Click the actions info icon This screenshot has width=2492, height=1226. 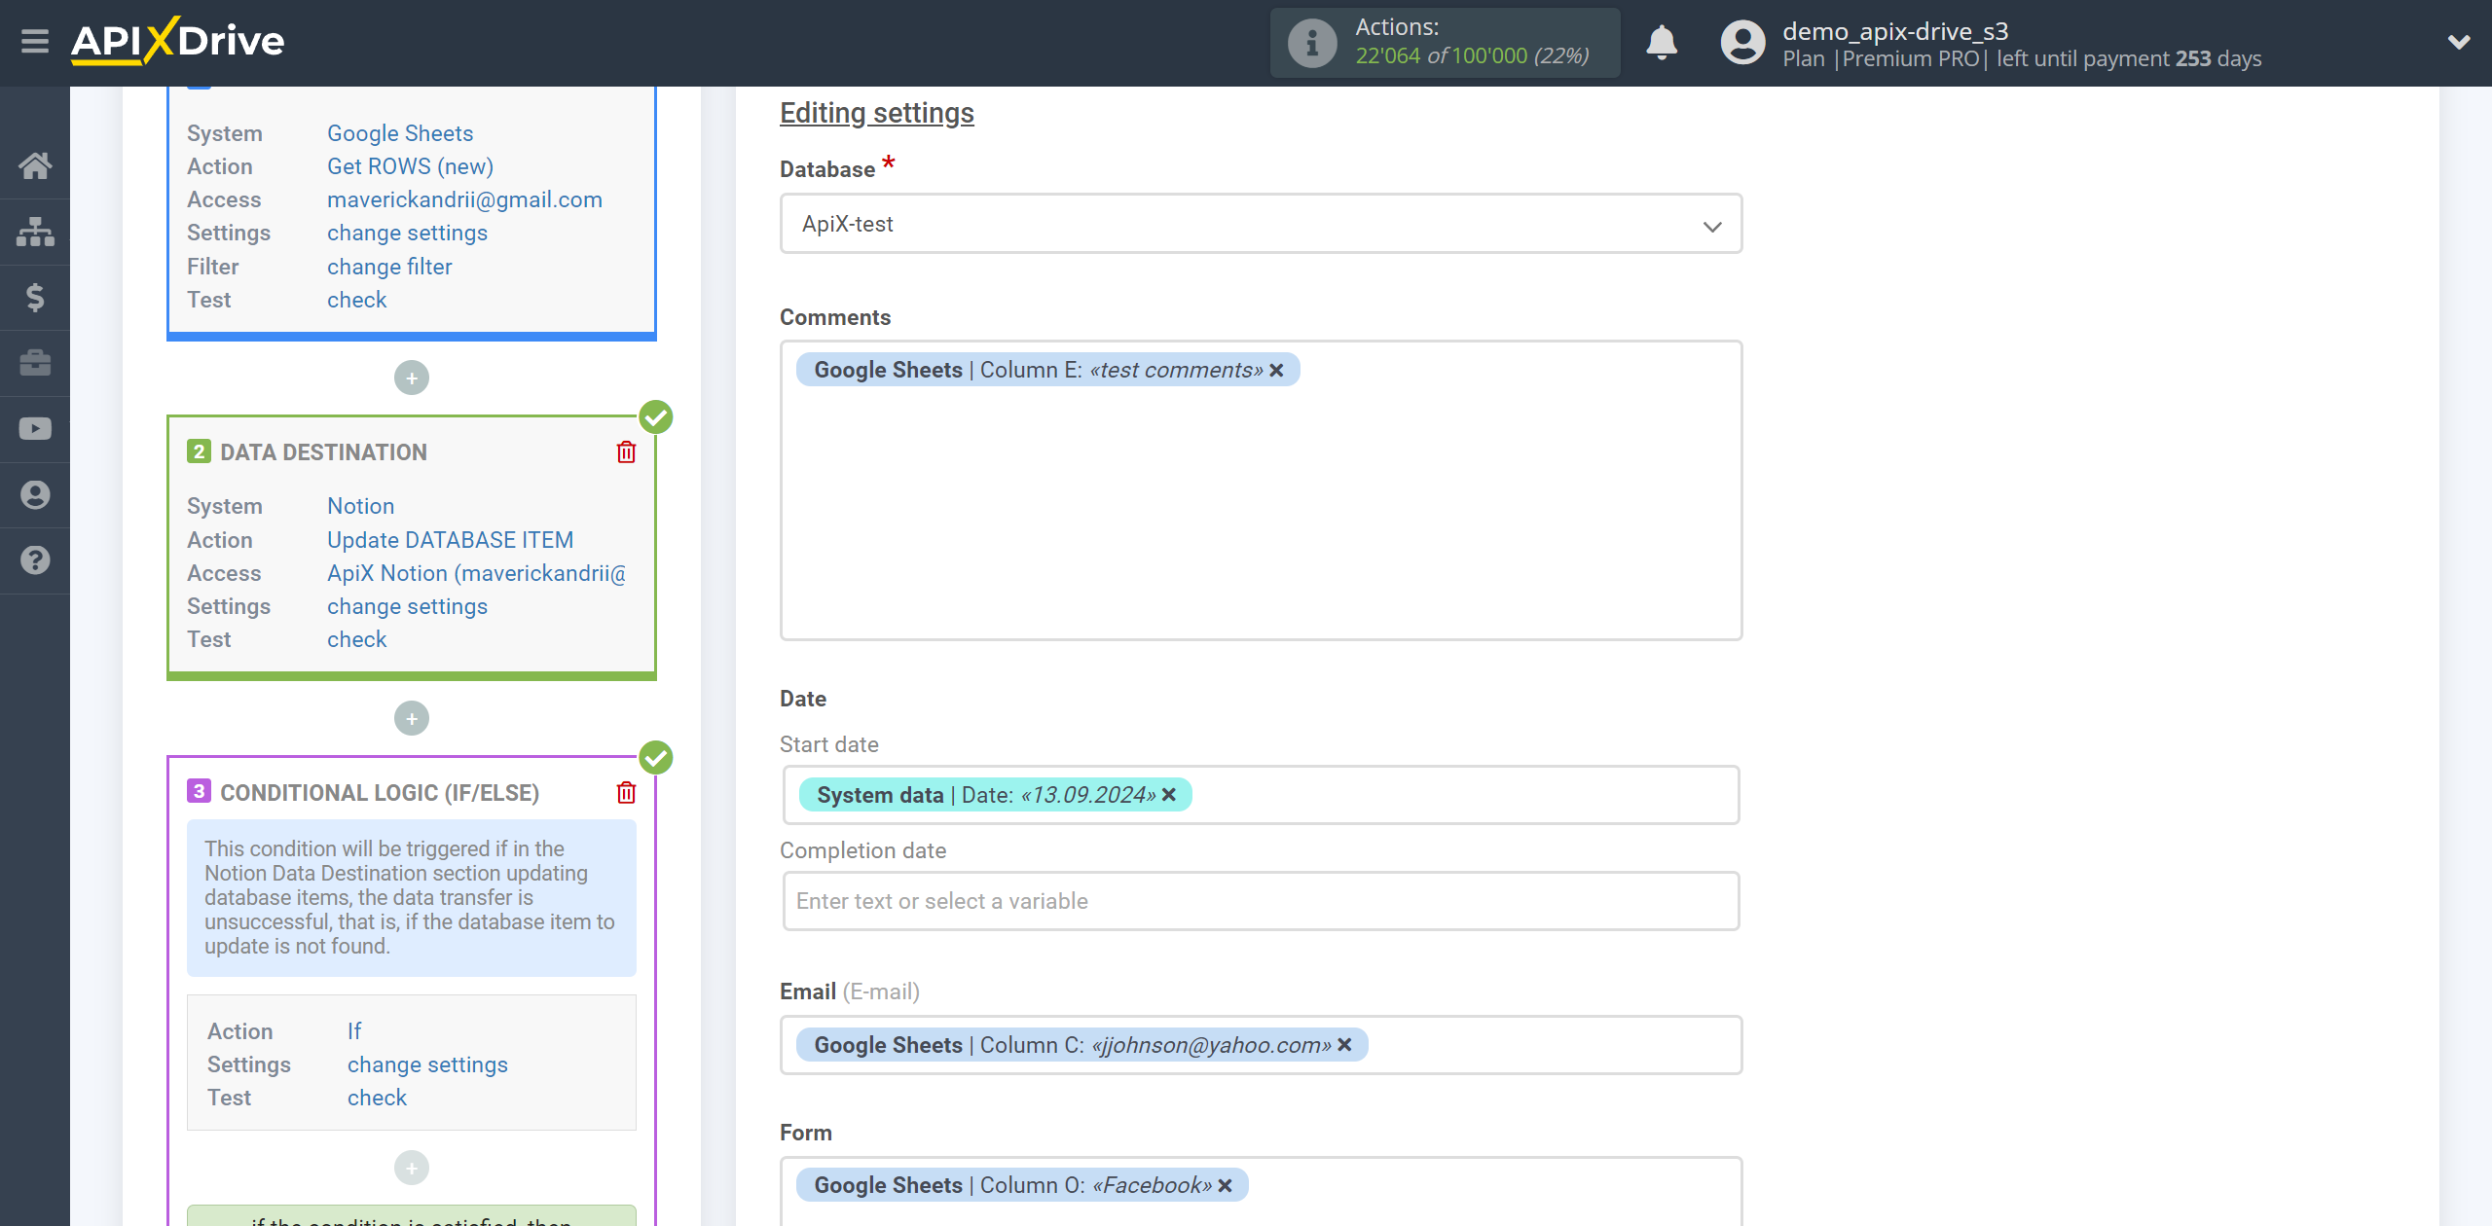pyautogui.click(x=1311, y=43)
